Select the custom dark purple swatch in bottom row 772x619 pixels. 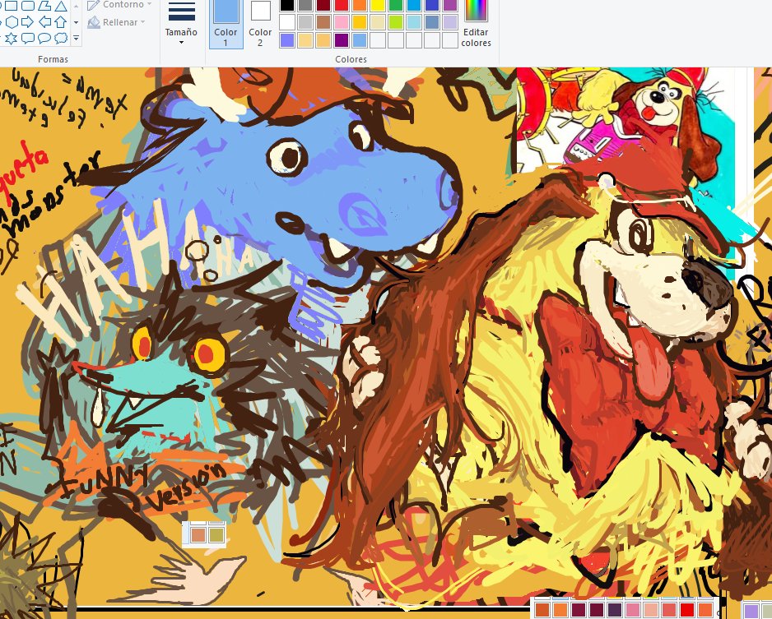(342, 40)
